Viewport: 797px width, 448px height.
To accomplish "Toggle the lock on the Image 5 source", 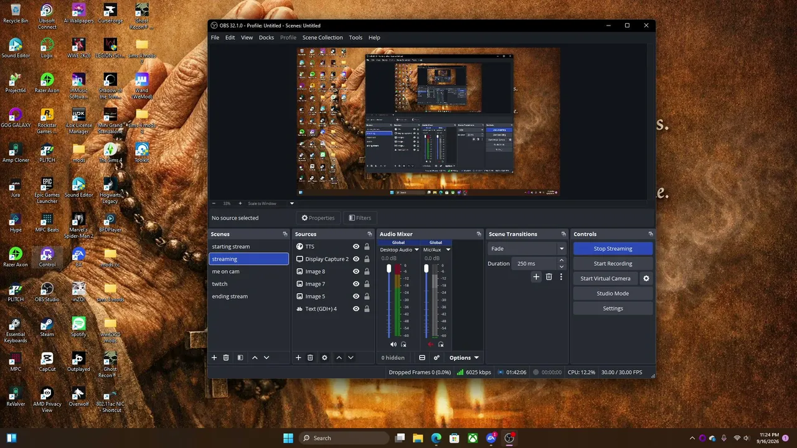I will point(367,296).
